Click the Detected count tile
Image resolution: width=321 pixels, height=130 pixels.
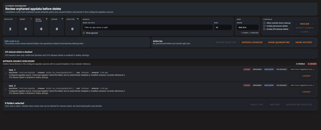pyautogui.click(x=10, y=26)
